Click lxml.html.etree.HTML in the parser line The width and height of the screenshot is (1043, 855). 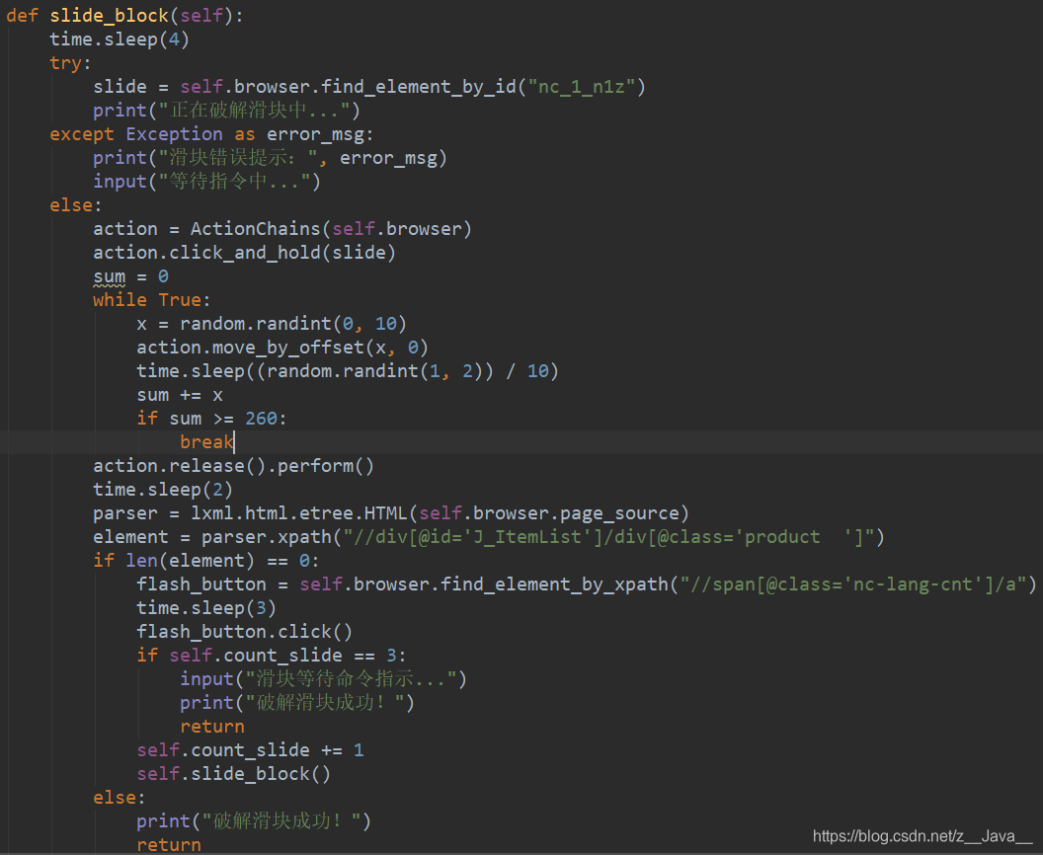tap(298, 513)
